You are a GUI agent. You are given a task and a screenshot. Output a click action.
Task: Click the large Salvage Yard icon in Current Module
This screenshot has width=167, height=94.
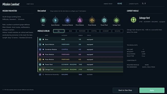[133, 20]
